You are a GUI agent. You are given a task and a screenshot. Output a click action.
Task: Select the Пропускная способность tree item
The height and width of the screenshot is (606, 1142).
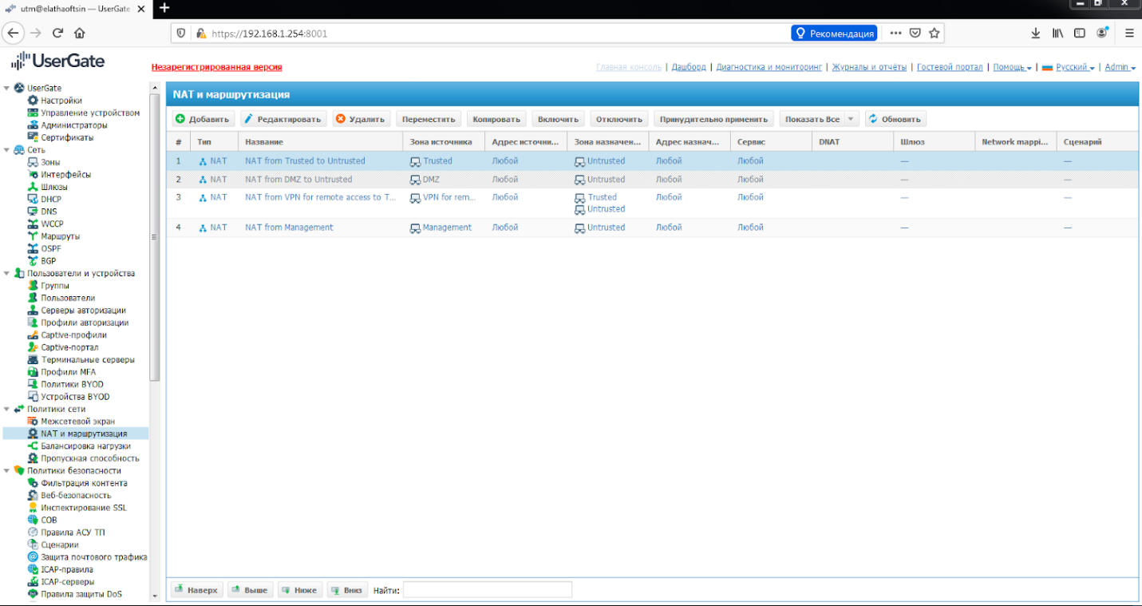pyautogui.click(x=90, y=458)
